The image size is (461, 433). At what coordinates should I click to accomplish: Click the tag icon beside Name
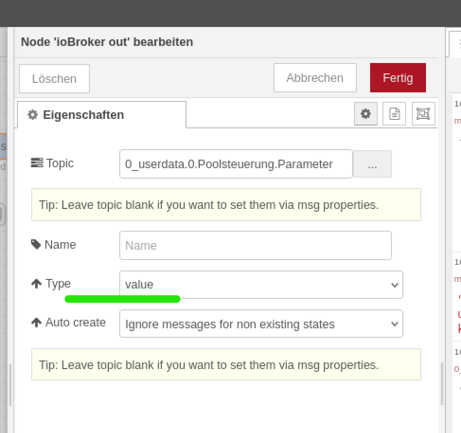[x=36, y=244]
